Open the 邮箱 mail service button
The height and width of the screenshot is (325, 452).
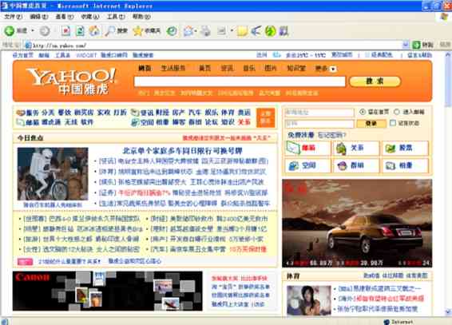coord(307,148)
